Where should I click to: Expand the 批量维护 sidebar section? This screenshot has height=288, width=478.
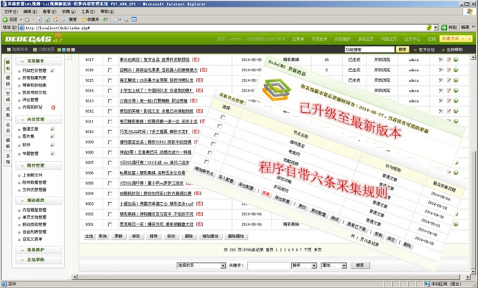(x=39, y=250)
